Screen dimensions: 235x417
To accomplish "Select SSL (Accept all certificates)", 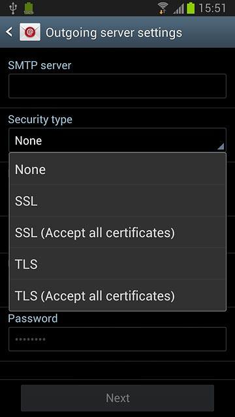I will [117, 233].
